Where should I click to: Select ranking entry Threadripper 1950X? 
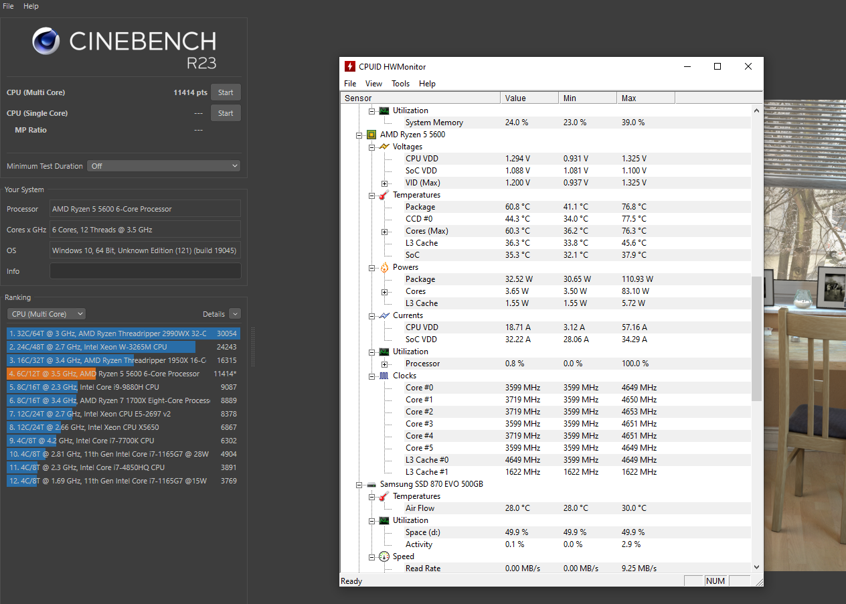tap(123, 360)
